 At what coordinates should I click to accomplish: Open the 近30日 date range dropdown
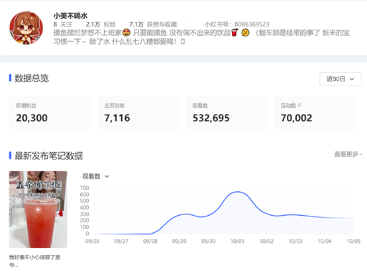tap(341, 79)
